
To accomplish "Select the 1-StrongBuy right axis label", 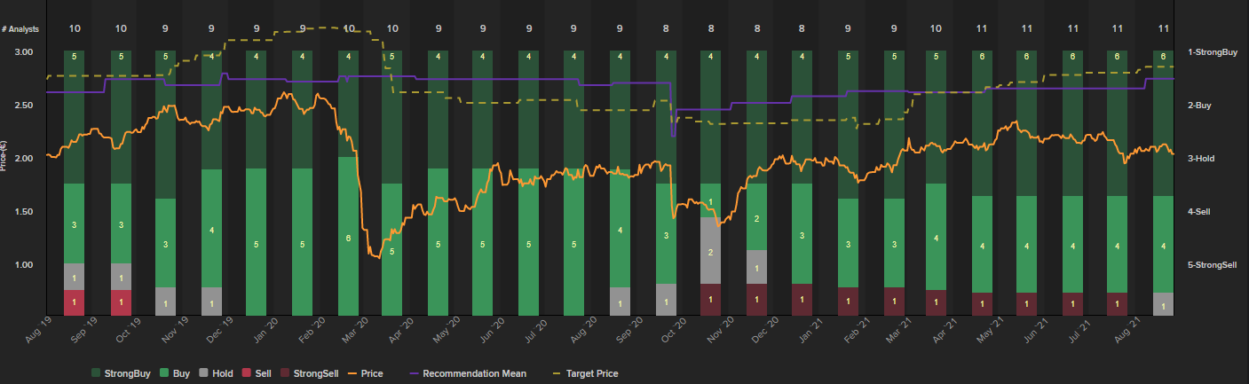I will tap(1212, 52).
